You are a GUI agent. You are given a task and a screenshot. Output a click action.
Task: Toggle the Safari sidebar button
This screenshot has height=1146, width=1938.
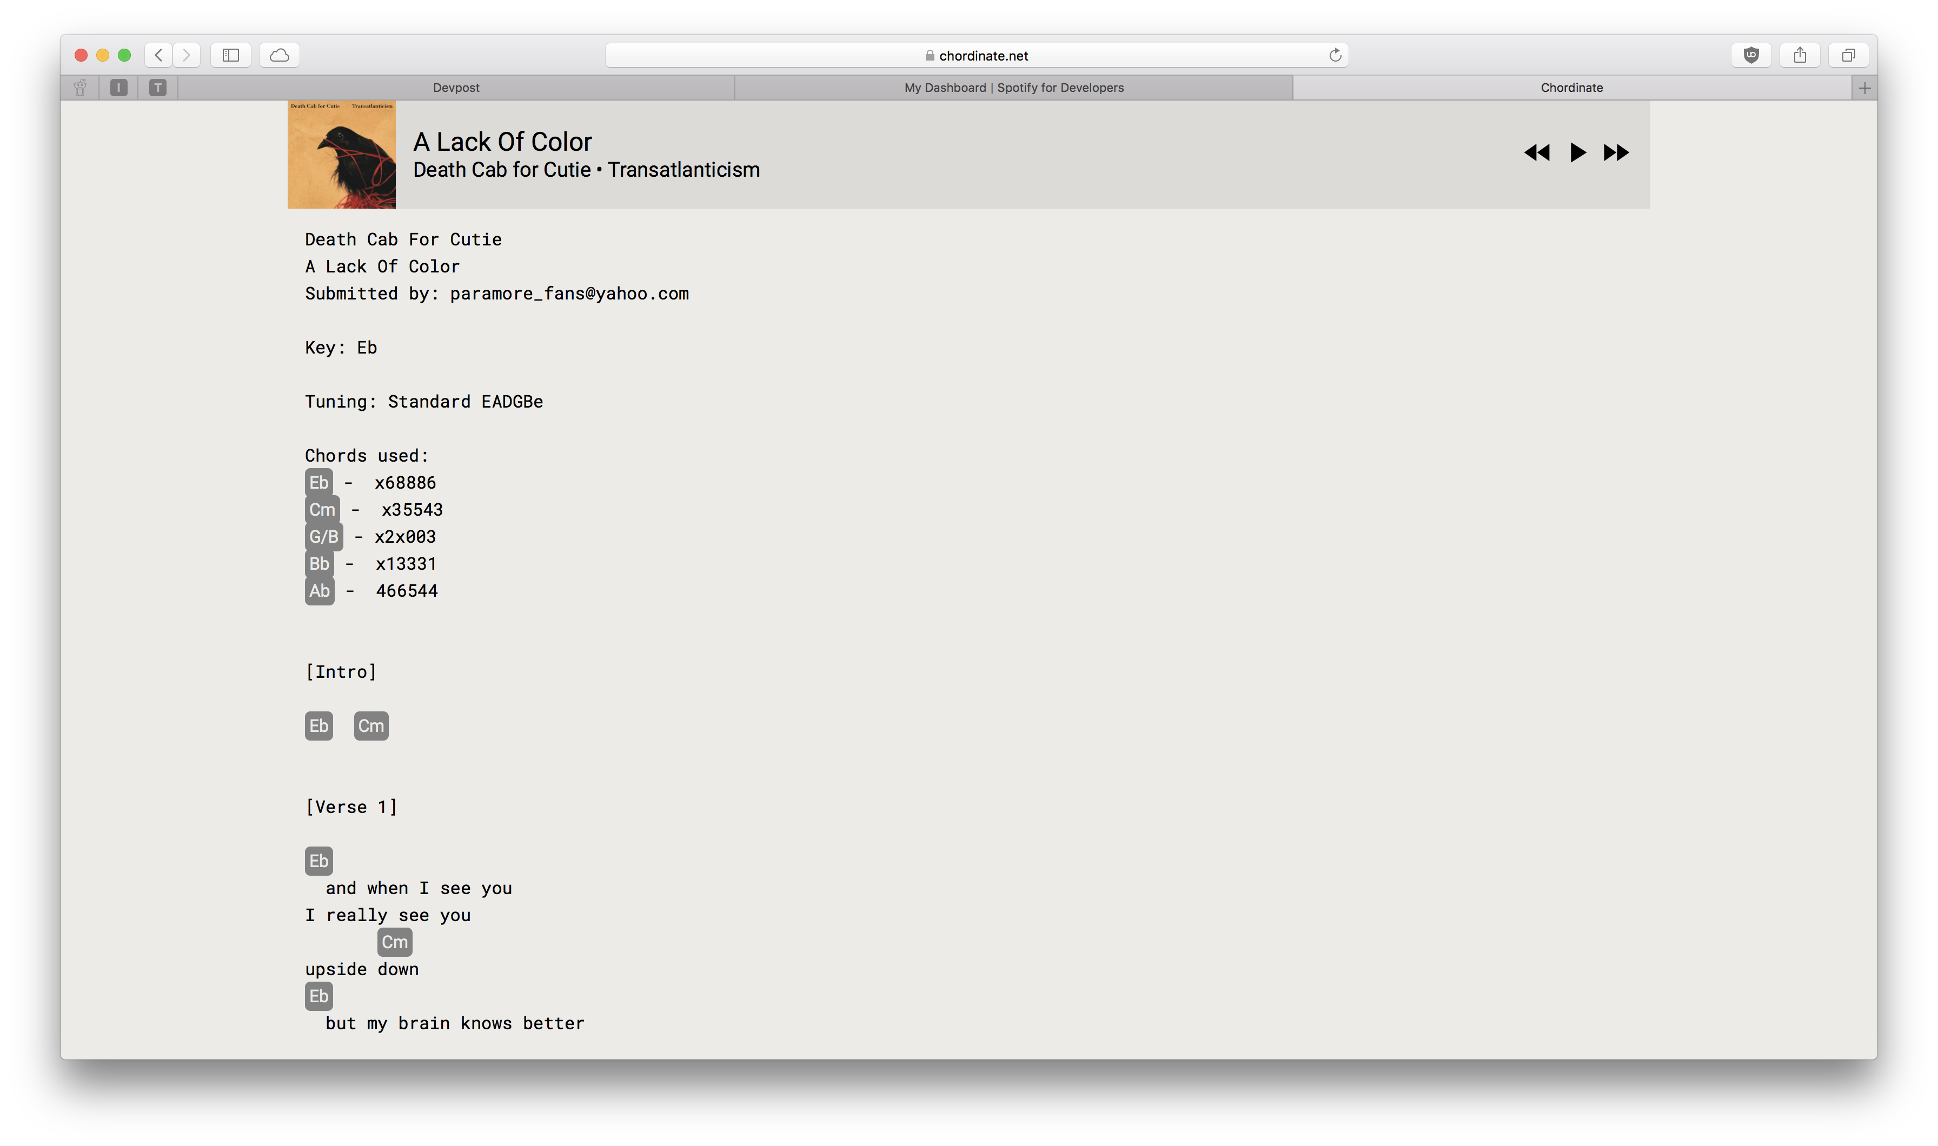coord(230,55)
